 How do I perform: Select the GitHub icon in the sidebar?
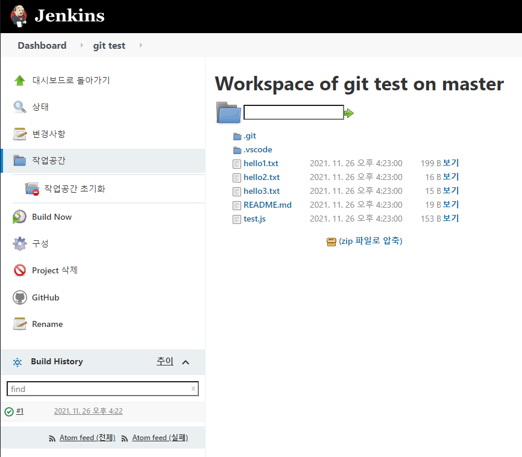coord(20,297)
